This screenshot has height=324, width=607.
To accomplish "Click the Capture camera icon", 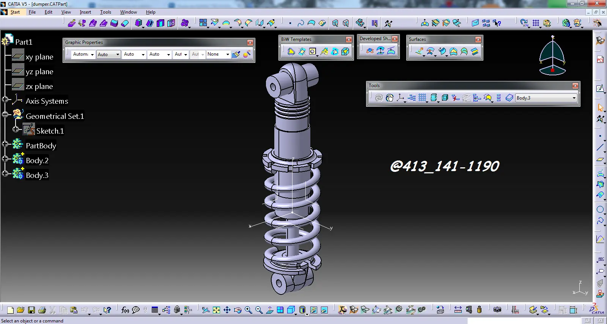I will 497,310.
